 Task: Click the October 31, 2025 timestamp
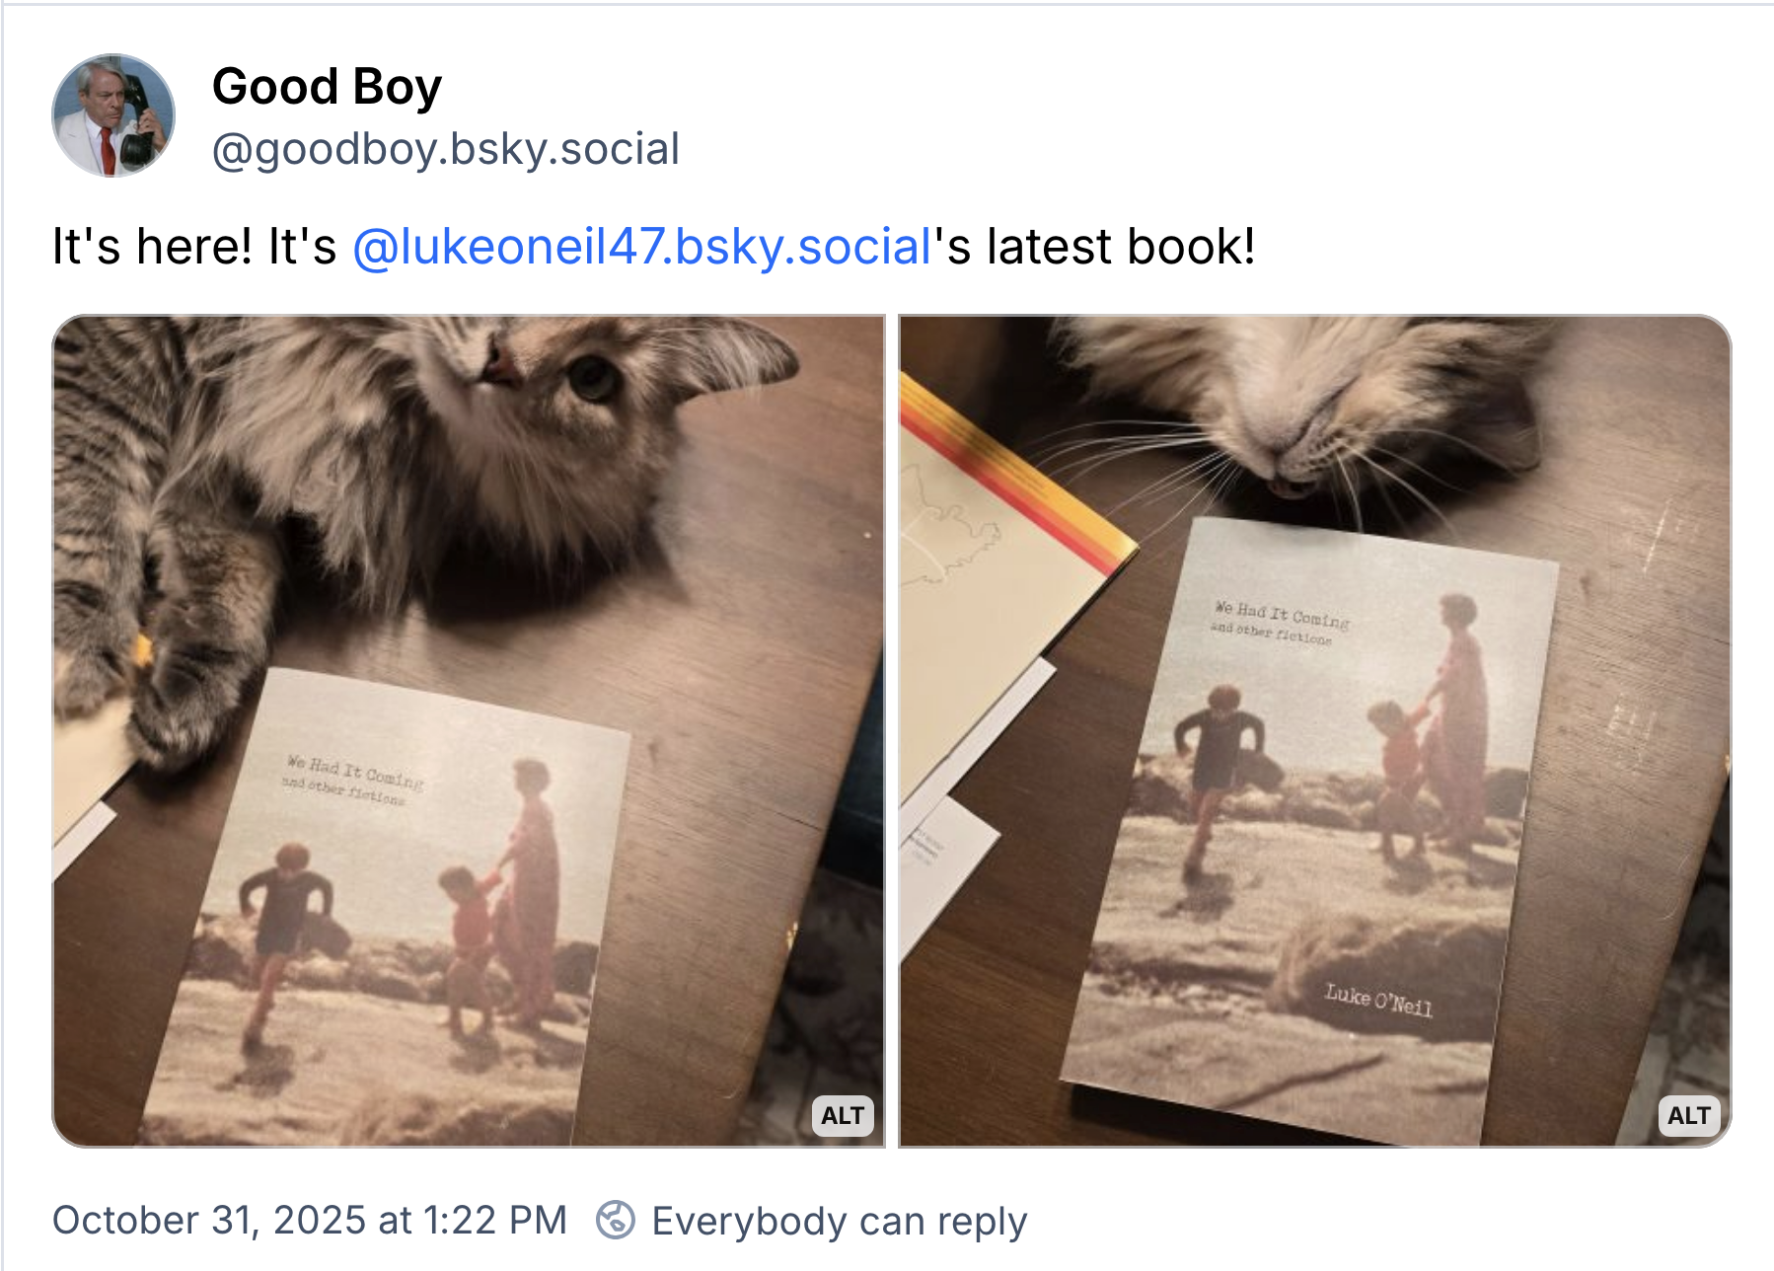point(309,1220)
